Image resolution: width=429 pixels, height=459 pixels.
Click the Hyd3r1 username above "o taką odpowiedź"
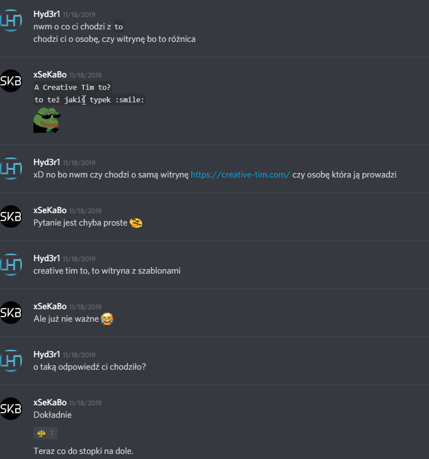tap(46, 354)
